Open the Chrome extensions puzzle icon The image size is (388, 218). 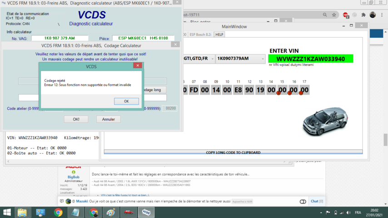pyautogui.click(x=363, y=15)
